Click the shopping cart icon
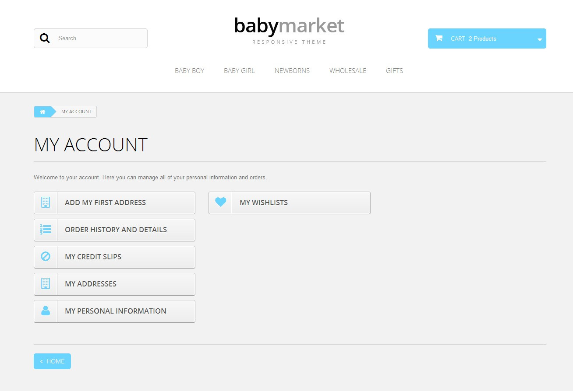 (439, 38)
